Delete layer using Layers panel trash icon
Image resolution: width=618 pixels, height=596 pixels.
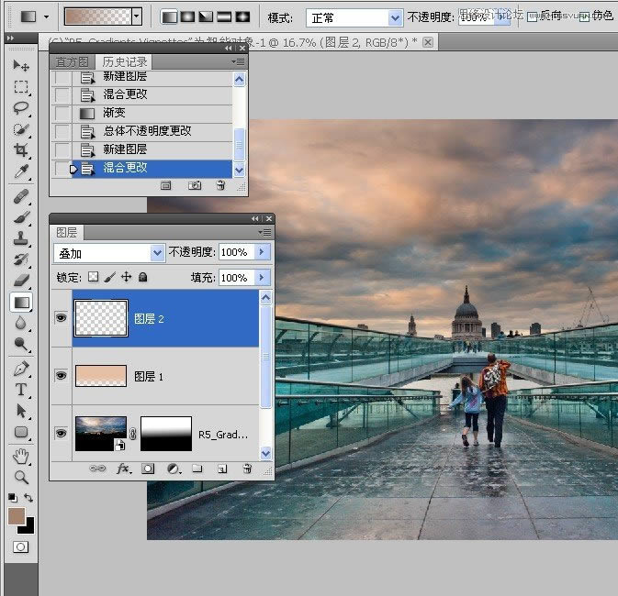coord(246,469)
